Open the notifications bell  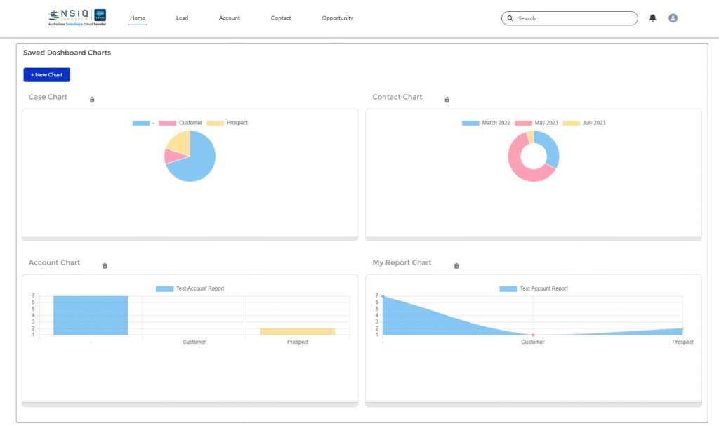coord(653,18)
